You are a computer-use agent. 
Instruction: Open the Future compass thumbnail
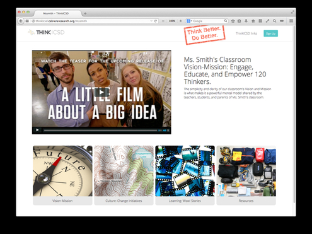(62, 171)
